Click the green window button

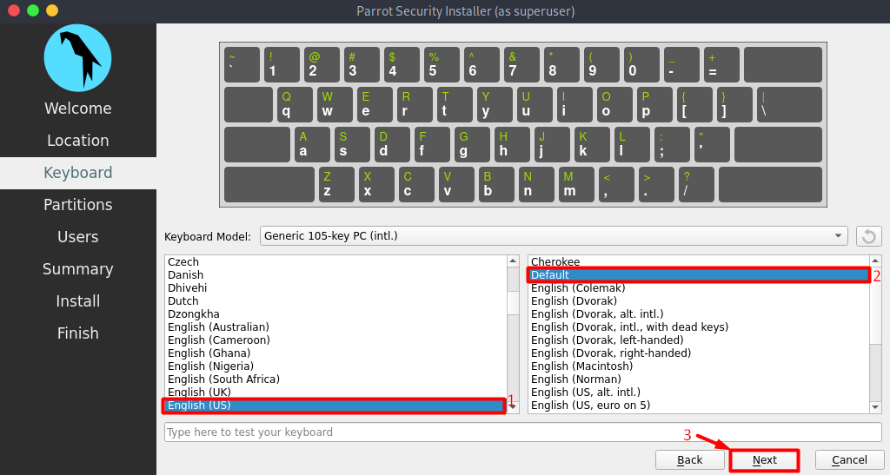click(33, 10)
